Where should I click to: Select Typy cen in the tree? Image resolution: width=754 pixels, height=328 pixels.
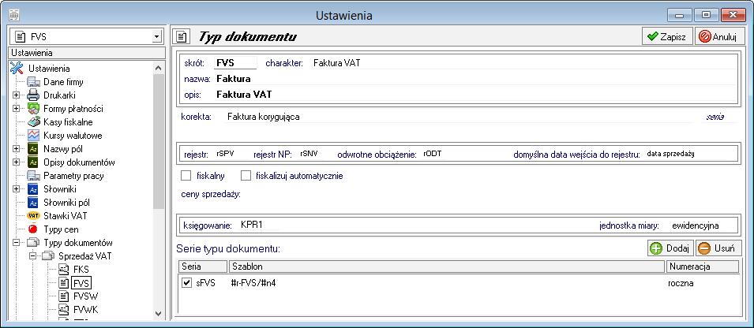coord(61,229)
